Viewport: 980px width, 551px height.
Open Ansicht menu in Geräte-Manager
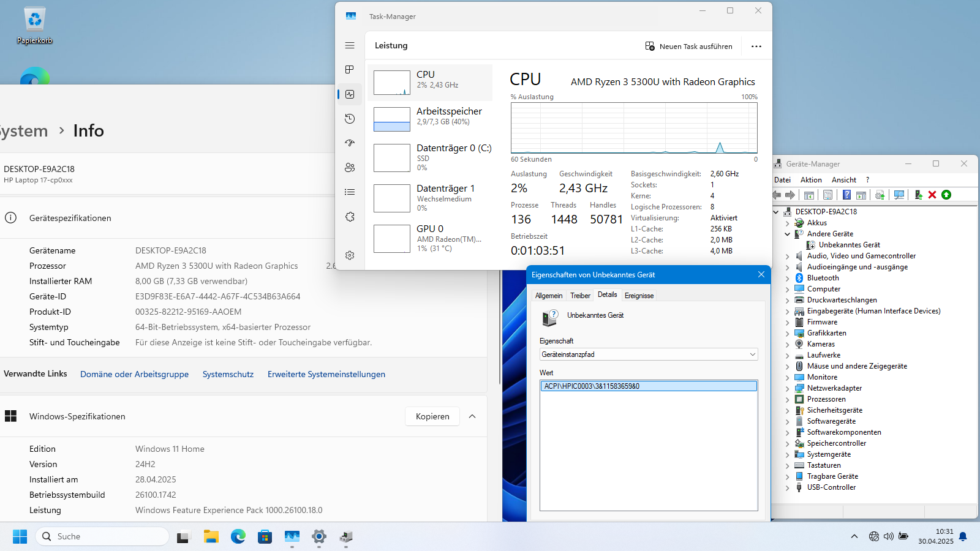[844, 180]
